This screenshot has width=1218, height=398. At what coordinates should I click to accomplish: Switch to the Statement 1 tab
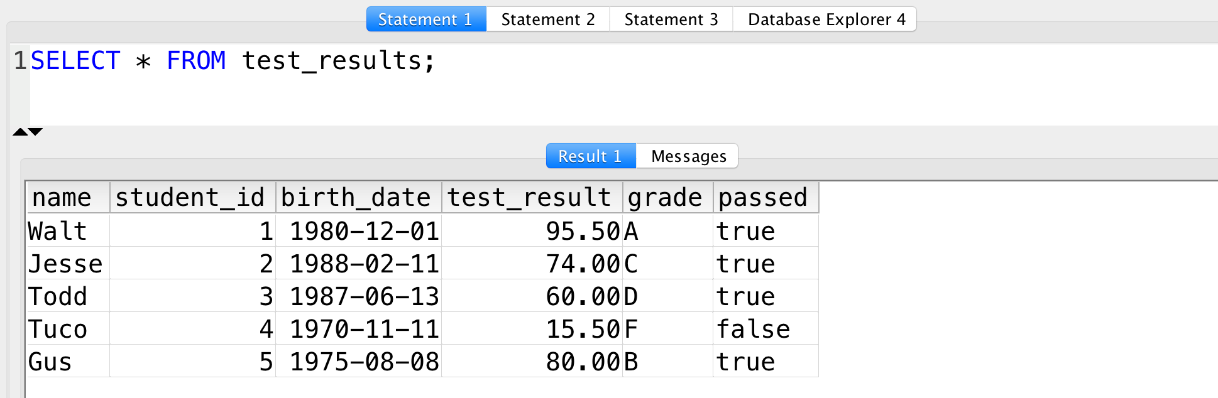[x=426, y=19]
